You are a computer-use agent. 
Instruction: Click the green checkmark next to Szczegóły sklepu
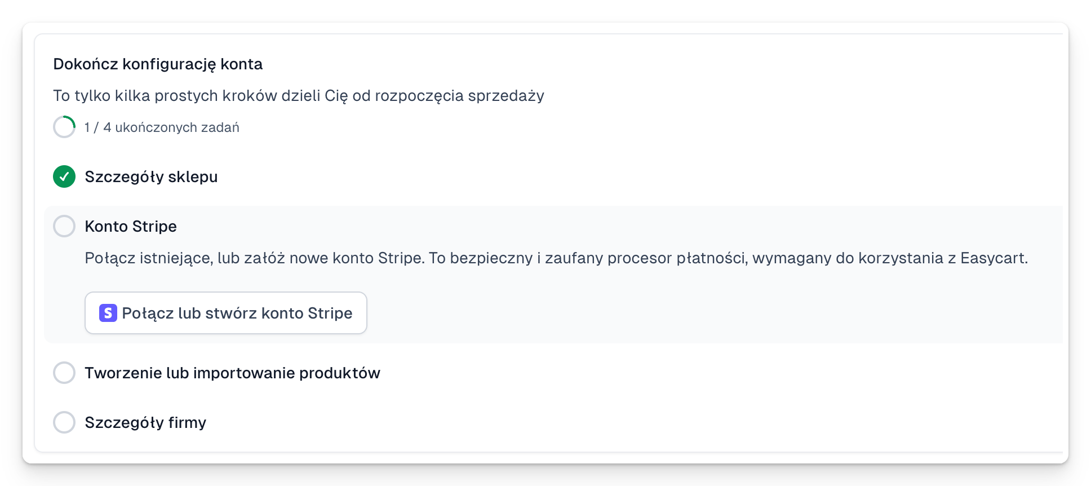point(64,176)
